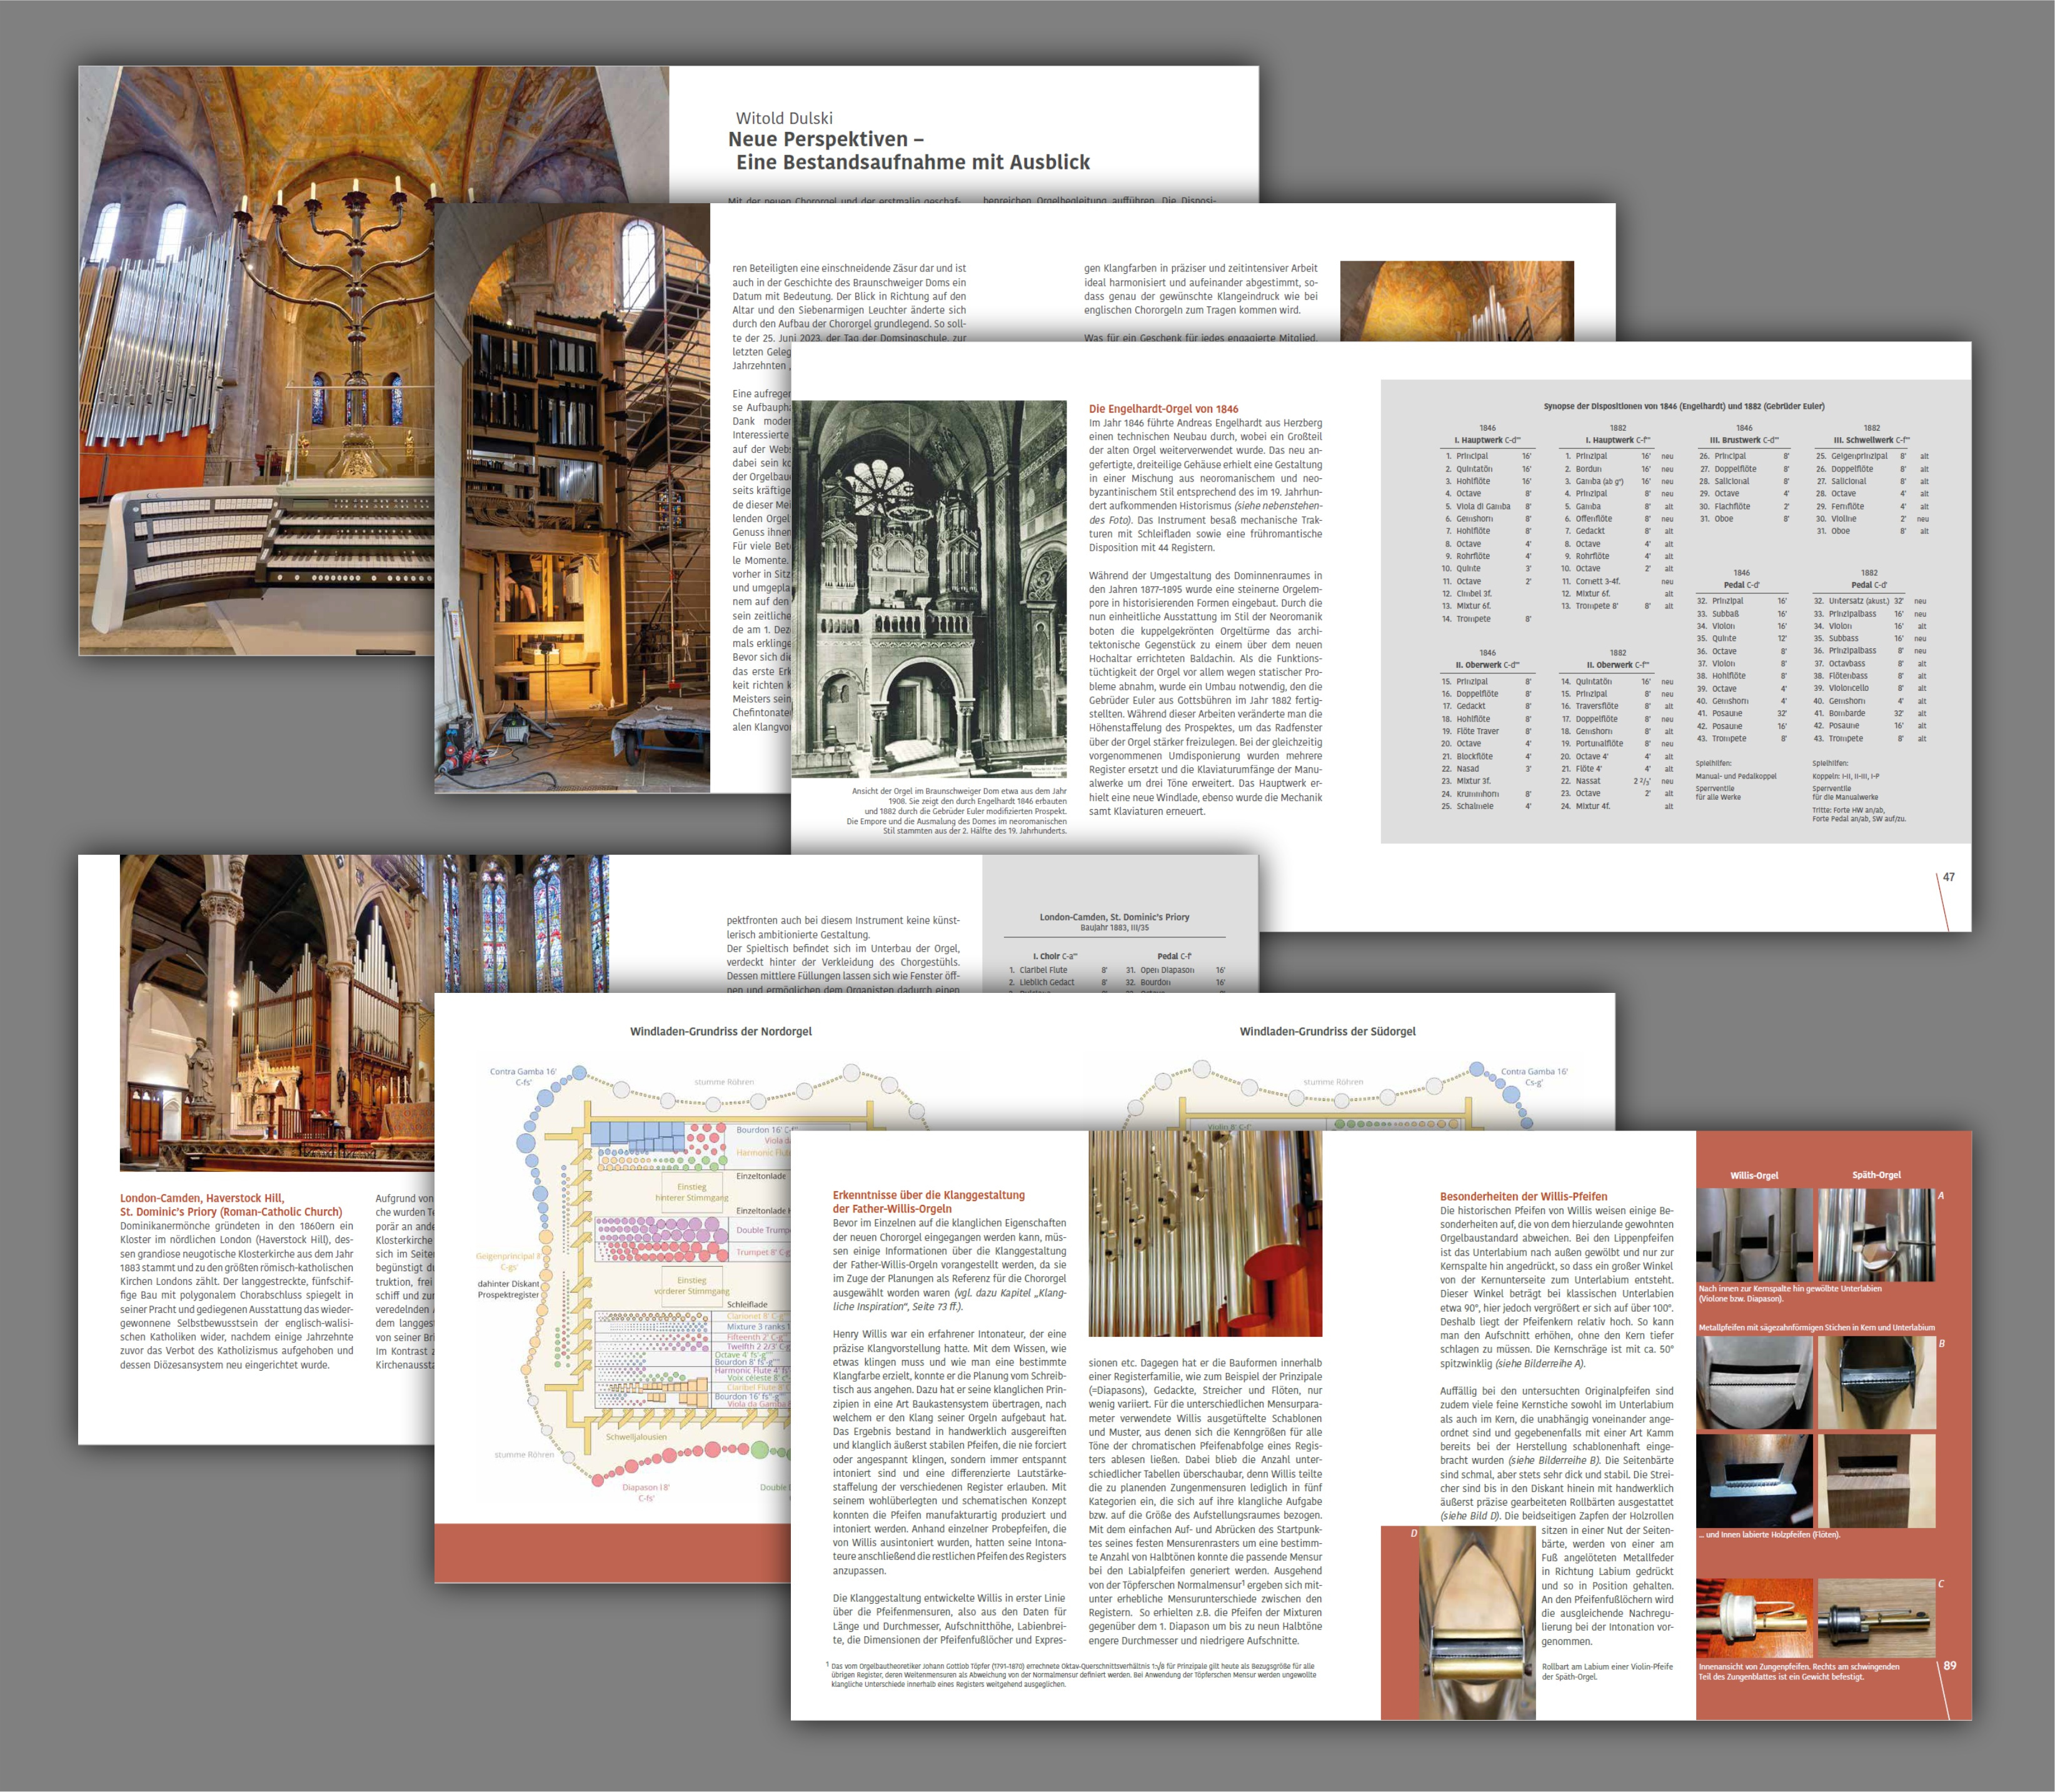Click the header "II. Oberwerk C-d'''" of 1846
This screenshot has height=1792, width=2055.
coord(1487,665)
